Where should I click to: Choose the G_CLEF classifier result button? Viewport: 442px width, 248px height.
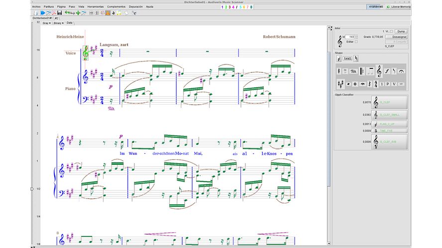coord(390,102)
